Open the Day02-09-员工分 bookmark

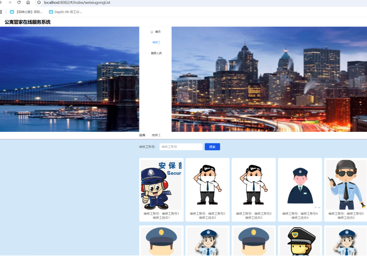coord(65,12)
